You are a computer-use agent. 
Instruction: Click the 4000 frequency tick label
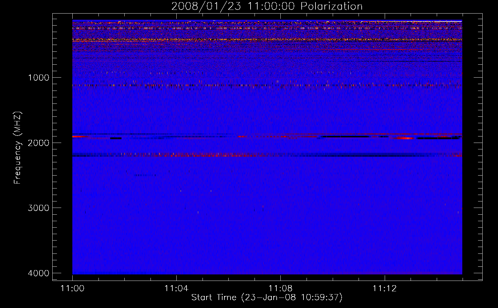pos(38,273)
